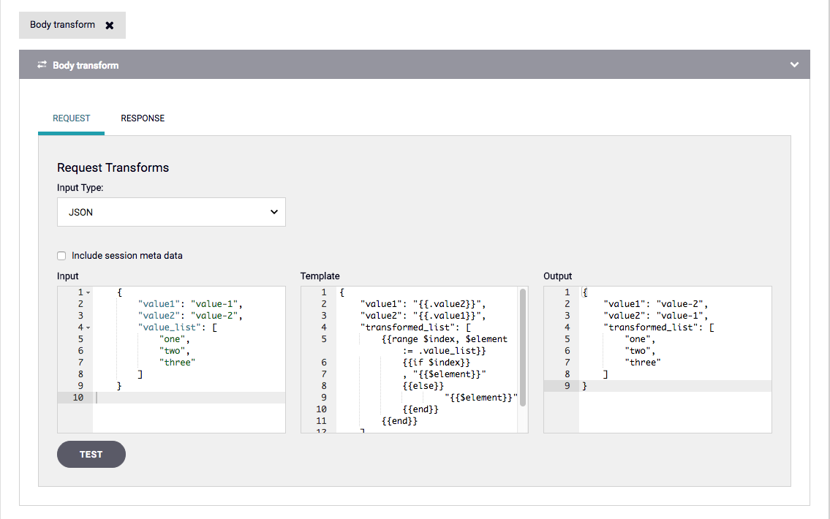
Task: Click the "value-1" string in Input editor
Action: pyautogui.click(x=216, y=304)
